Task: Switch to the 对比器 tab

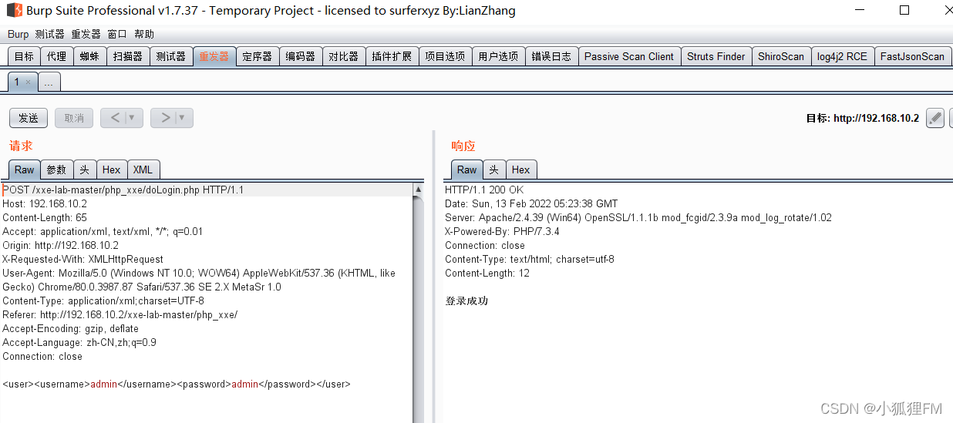Action: (x=343, y=56)
